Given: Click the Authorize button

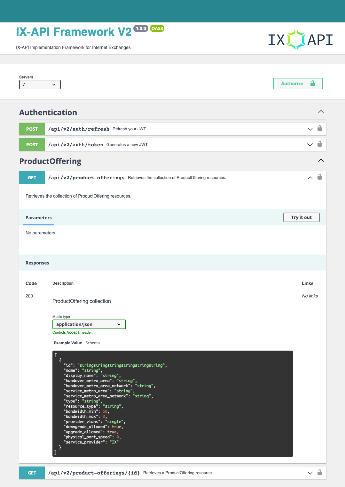Looking at the screenshot, I should click(x=298, y=84).
